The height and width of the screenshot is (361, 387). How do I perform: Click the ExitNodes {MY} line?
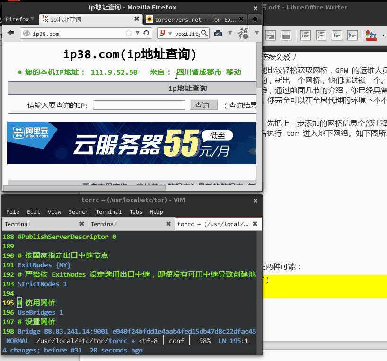pyautogui.click(x=44, y=265)
